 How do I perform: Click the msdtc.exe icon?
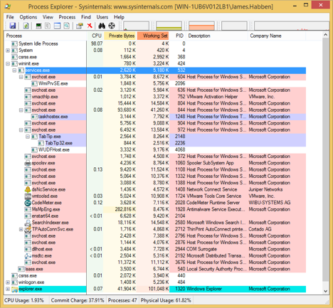[x=28, y=256]
